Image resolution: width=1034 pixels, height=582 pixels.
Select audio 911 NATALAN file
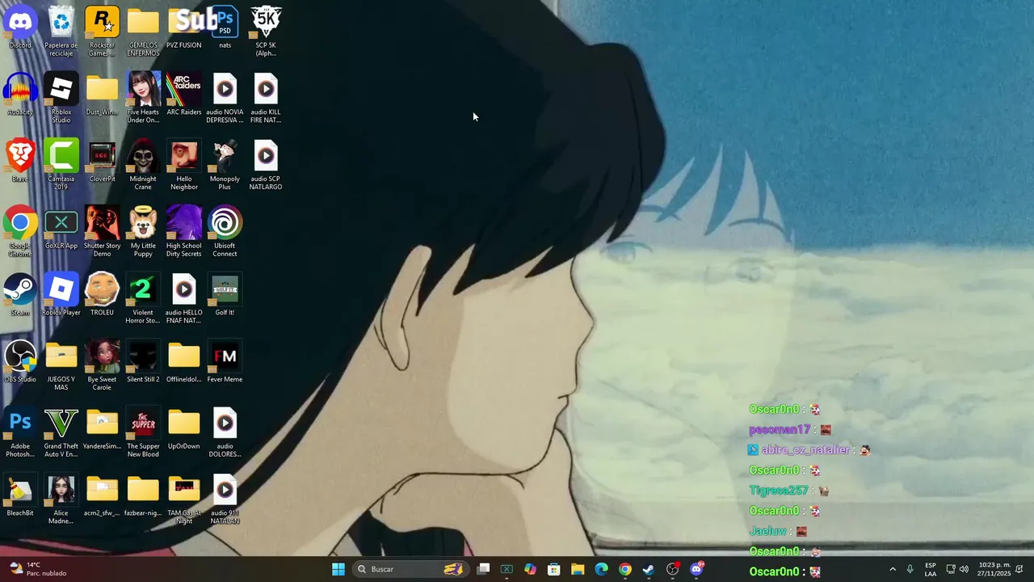pyautogui.click(x=225, y=500)
